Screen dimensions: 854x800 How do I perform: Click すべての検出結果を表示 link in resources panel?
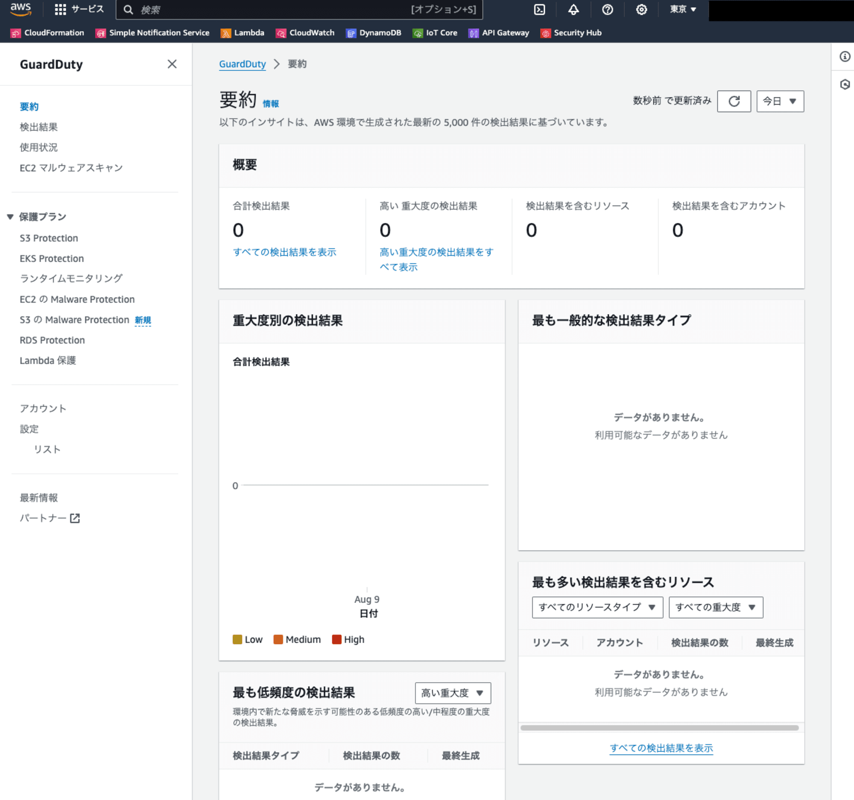[x=661, y=748]
